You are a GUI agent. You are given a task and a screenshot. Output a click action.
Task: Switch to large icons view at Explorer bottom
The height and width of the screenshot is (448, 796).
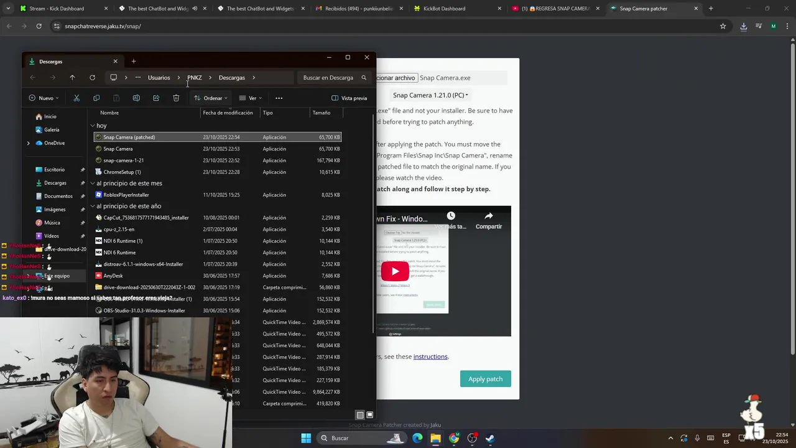(369, 415)
